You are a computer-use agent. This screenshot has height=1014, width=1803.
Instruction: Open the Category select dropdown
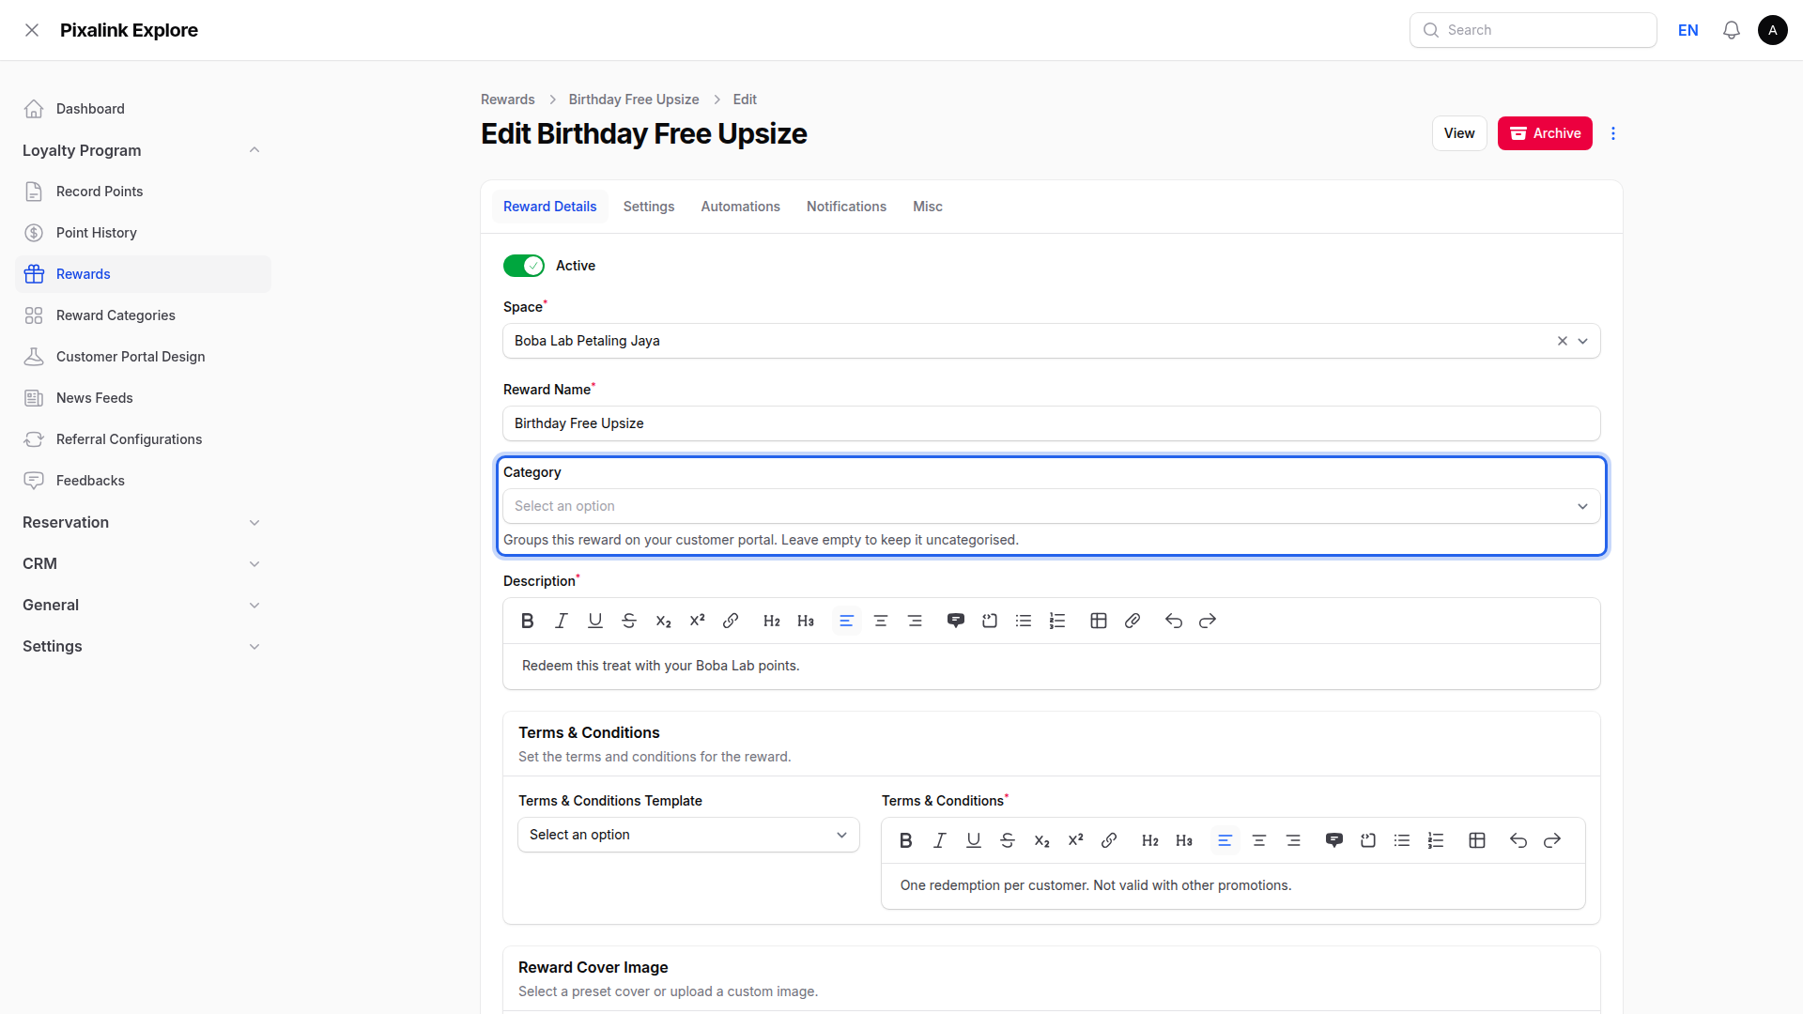point(1052,506)
